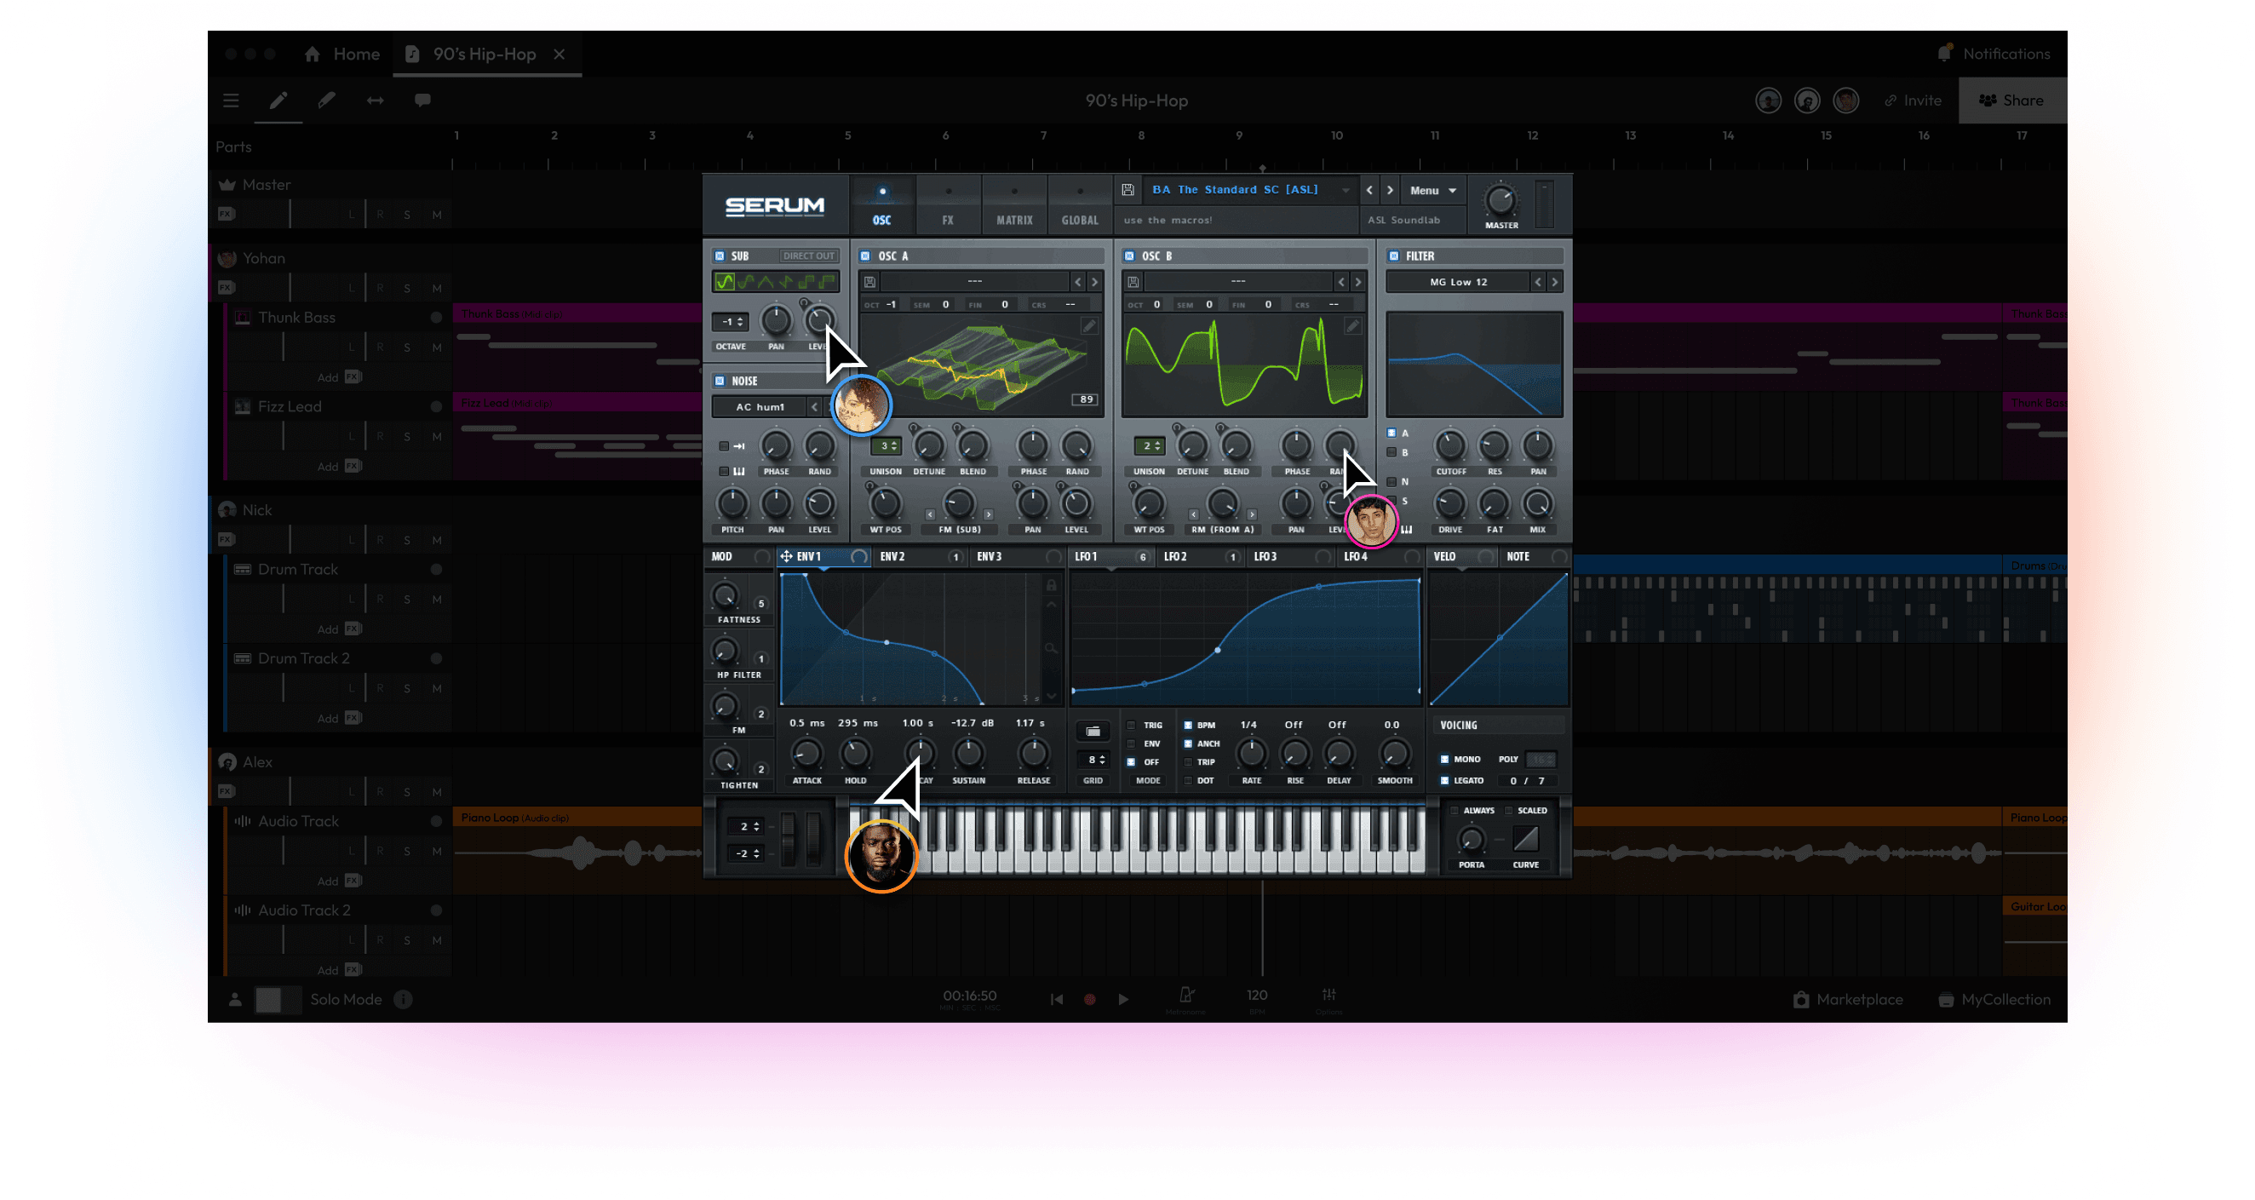Click the metronome icon in the transport bar
This screenshot has height=1200, width=2255.
pos(1186,996)
